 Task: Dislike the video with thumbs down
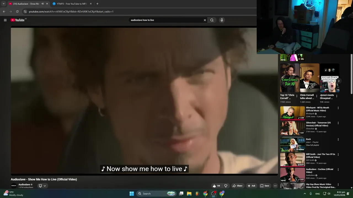click(x=226, y=186)
